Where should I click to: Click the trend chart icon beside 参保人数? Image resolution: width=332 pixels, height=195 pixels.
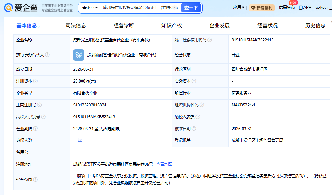pos(80,140)
